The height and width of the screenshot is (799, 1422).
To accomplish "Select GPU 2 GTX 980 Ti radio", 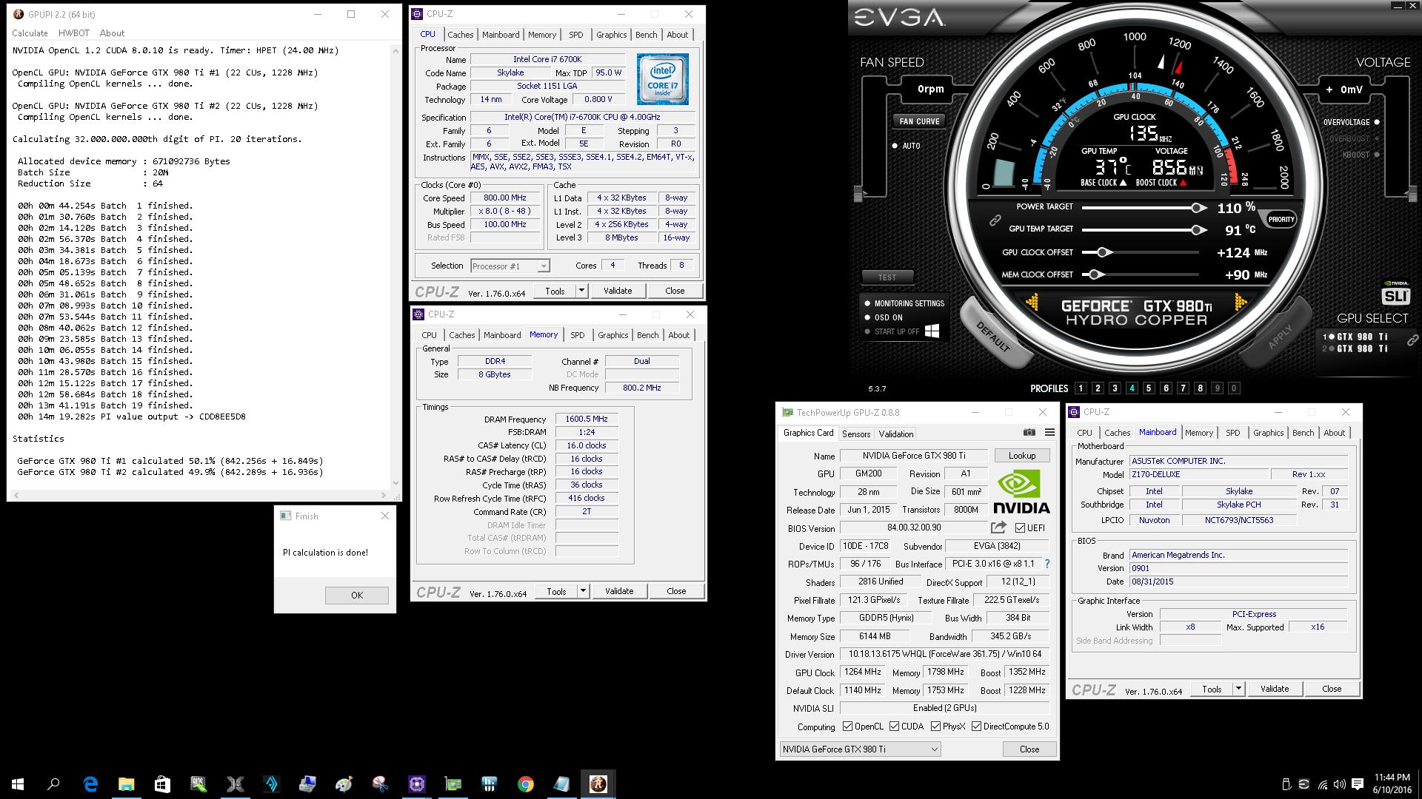I will click(x=1331, y=349).
